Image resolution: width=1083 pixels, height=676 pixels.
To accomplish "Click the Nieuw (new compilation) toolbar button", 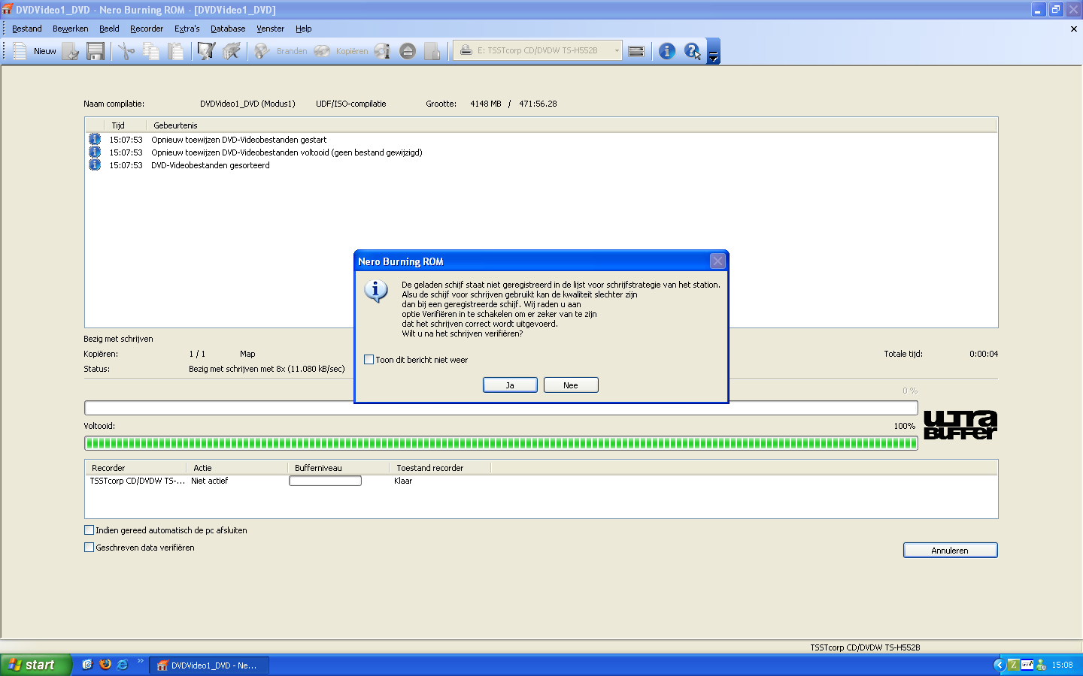I will [x=35, y=51].
